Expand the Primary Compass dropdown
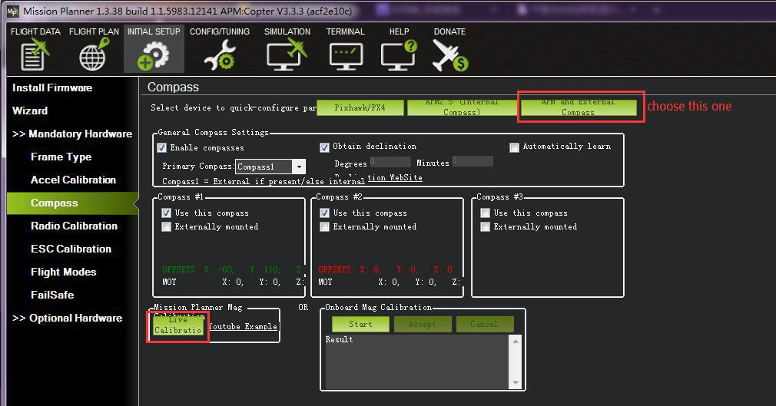Image resolution: width=776 pixels, height=406 pixels. tap(299, 167)
